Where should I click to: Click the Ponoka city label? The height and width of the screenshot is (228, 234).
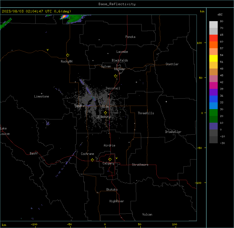tap(130, 37)
